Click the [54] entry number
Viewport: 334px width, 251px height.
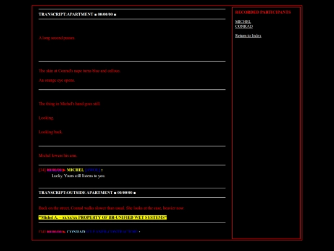tap(42, 170)
